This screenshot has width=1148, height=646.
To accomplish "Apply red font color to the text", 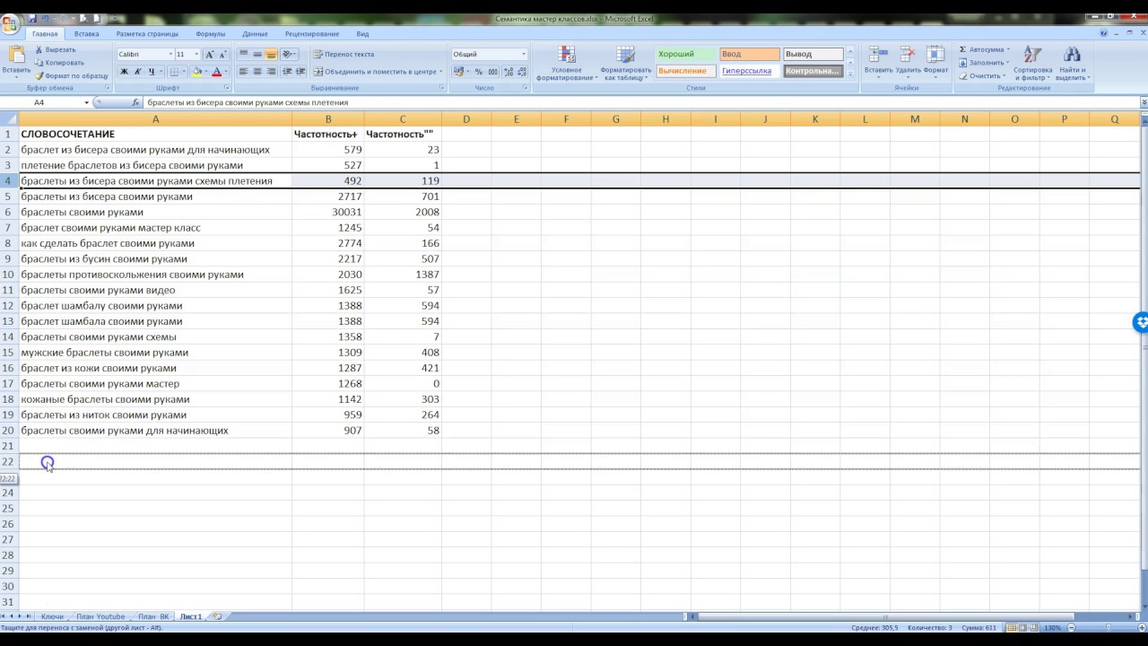I will [x=216, y=72].
